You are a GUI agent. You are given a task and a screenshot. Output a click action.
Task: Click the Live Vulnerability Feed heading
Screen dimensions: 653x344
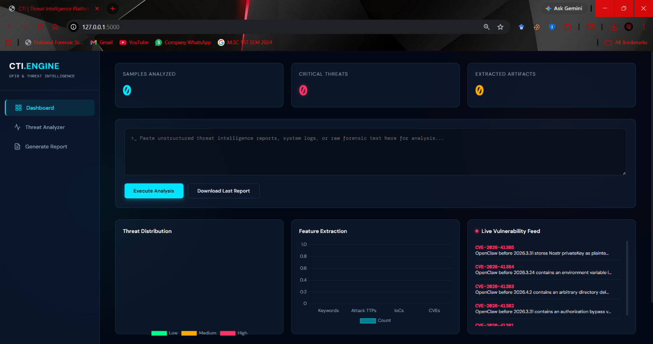[511, 231]
